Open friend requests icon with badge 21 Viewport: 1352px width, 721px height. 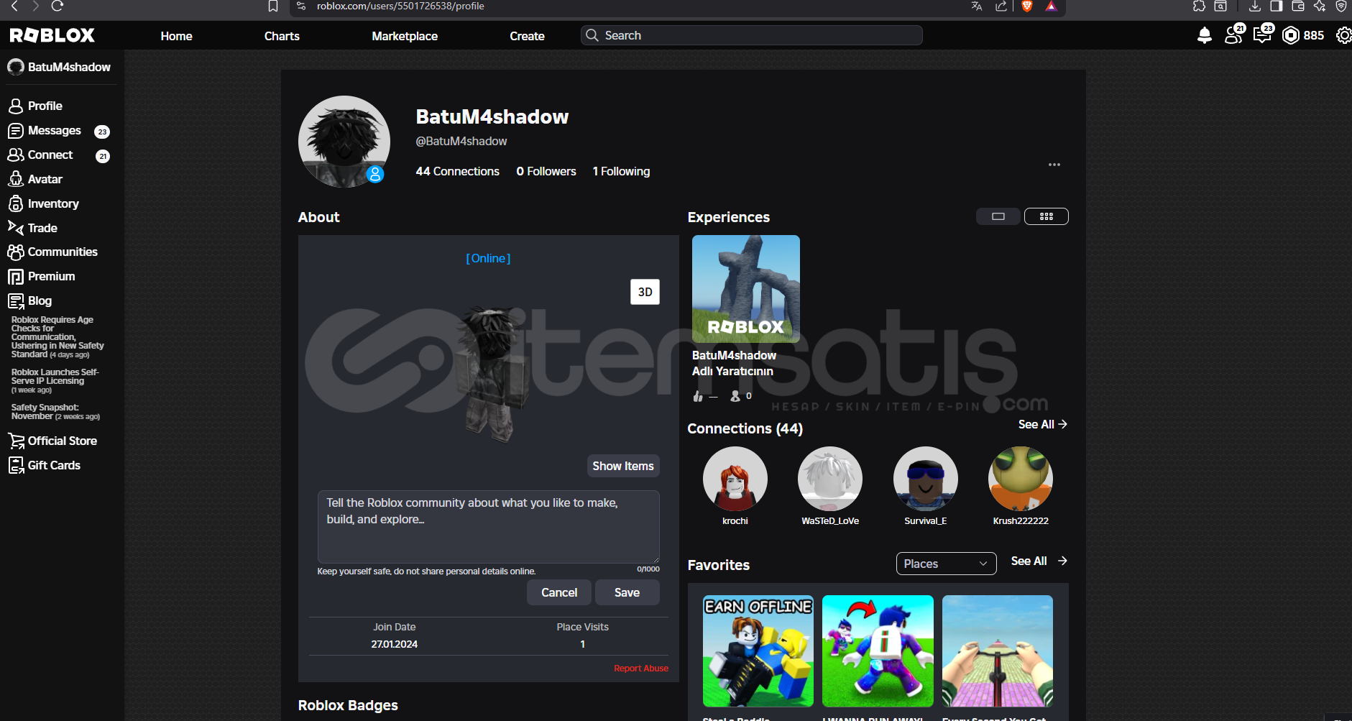(1234, 35)
